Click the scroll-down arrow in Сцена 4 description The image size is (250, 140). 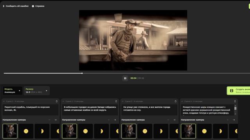click(x=235, y=114)
